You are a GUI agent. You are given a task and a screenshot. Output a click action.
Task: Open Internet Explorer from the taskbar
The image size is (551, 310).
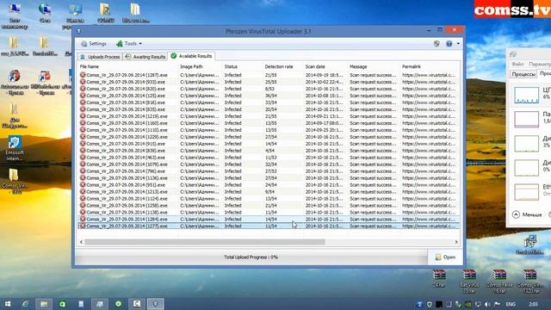click(25, 304)
